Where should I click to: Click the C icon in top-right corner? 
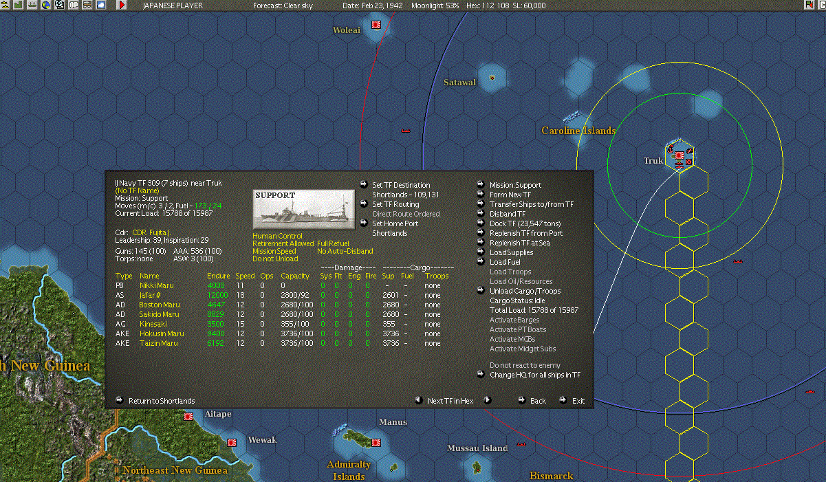[820, 5]
